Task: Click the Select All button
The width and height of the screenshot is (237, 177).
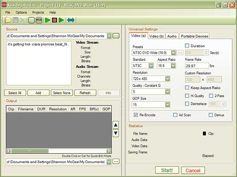Action: tap(15, 93)
